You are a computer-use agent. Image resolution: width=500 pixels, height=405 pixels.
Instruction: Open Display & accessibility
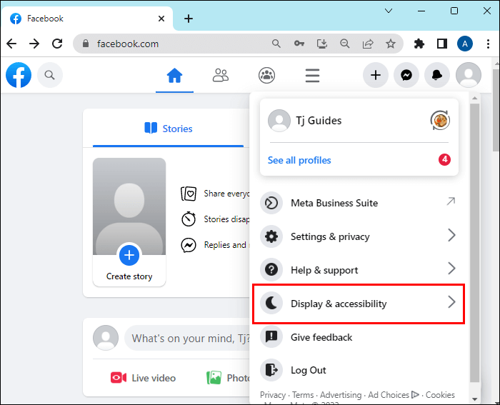pos(359,304)
